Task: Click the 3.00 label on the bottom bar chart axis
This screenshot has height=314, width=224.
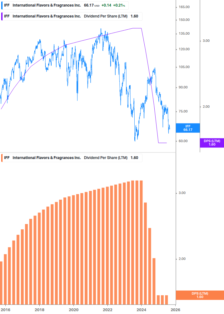Action: click(182, 193)
